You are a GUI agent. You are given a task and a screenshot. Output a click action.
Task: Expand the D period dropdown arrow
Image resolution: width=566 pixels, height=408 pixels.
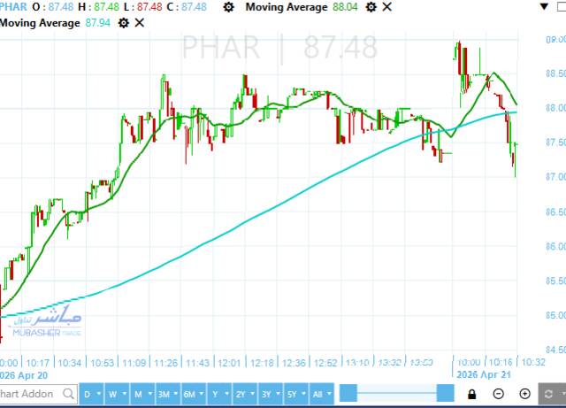pos(98,394)
